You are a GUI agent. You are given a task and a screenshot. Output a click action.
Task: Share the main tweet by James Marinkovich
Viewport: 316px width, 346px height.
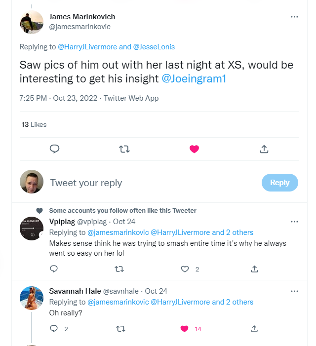[x=264, y=149]
